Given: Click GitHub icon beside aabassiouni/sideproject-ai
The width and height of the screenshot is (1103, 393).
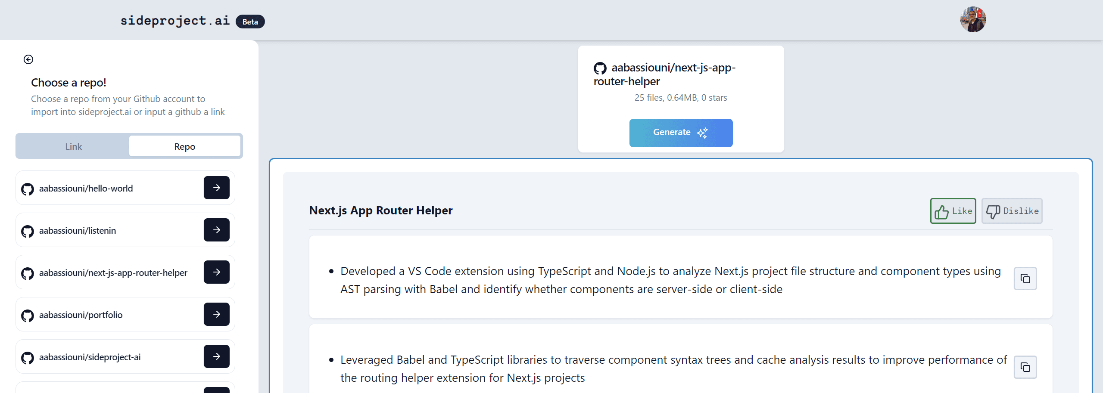Looking at the screenshot, I should pyautogui.click(x=28, y=358).
